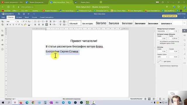Click the Настроить доступ button
Viewport: 187px width, 105px height.
(169, 16)
